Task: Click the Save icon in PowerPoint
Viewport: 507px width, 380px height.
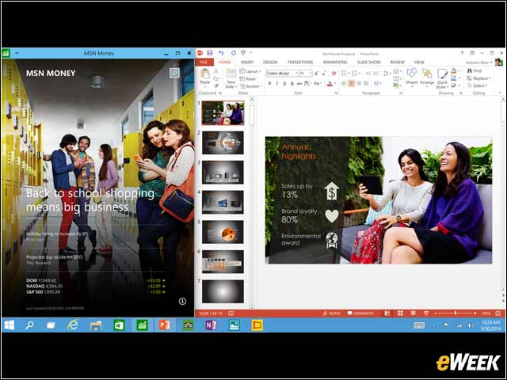Action: click(210, 53)
